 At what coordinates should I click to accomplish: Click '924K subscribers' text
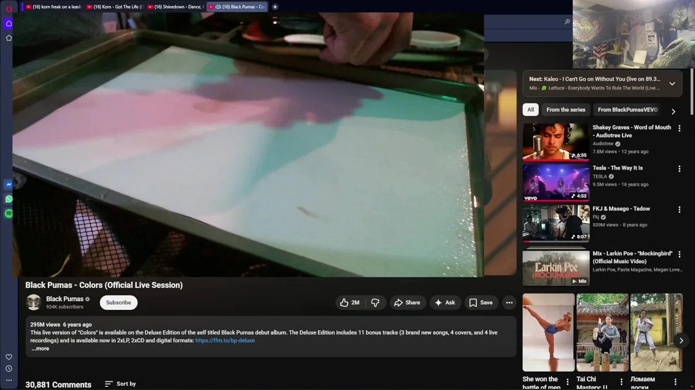click(x=65, y=307)
